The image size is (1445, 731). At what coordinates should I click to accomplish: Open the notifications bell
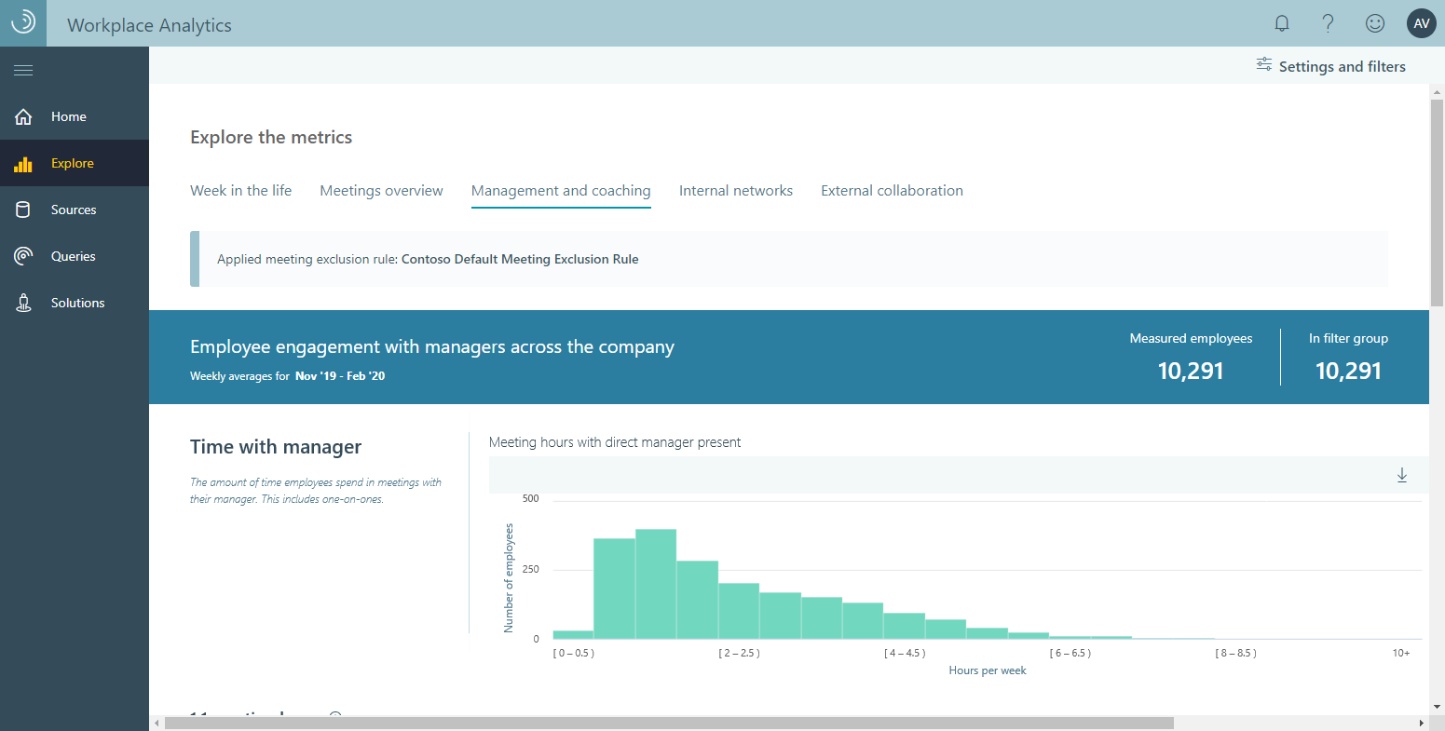coord(1282,24)
